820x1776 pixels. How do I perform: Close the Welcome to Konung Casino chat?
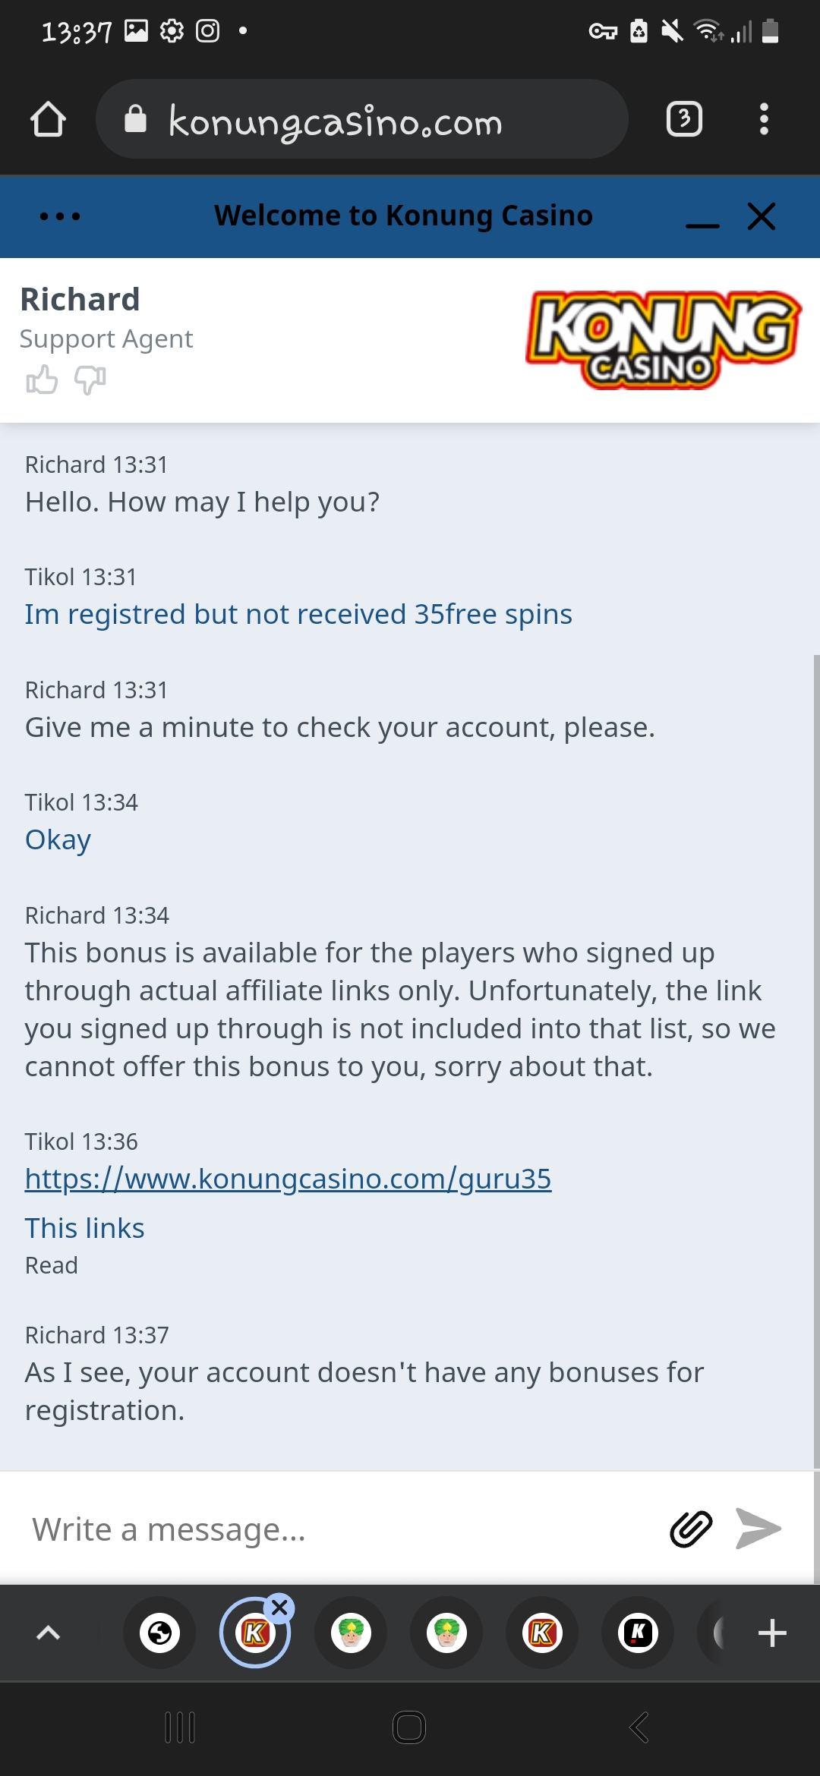click(762, 217)
